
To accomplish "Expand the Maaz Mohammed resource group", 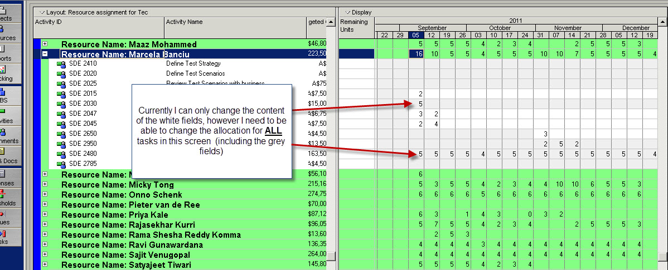I will coord(45,44).
